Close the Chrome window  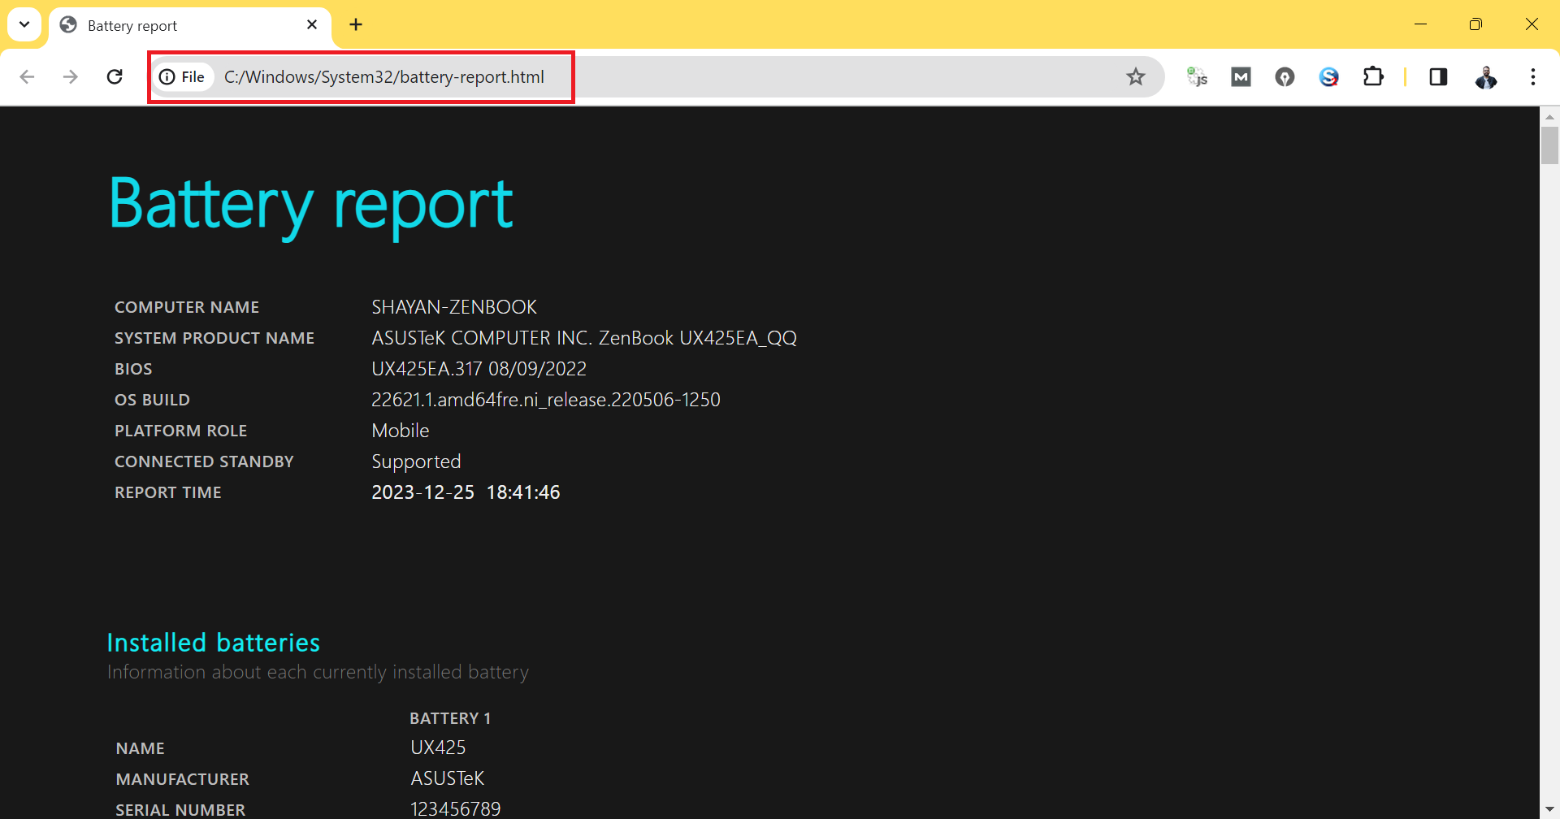pyautogui.click(x=1532, y=24)
